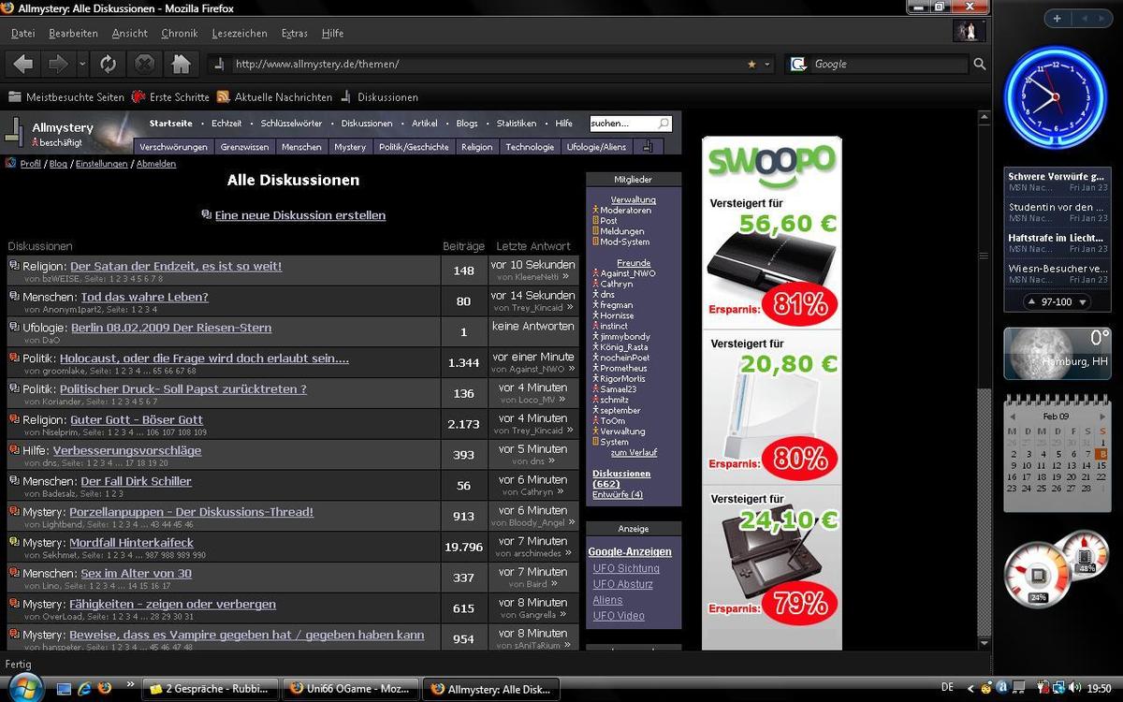Click the thread icon beside 'Tod das wahre Leben?'
This screenshot has width=1123, height=702.
coord(15,297)
